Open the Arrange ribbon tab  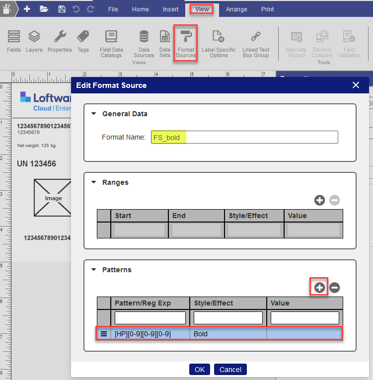pyautogui.click(x=236, y=9)
